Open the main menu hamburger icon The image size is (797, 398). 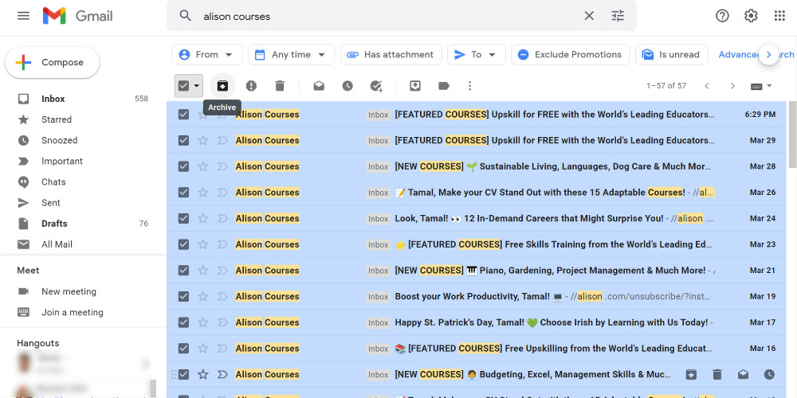[x=23, y=16]
